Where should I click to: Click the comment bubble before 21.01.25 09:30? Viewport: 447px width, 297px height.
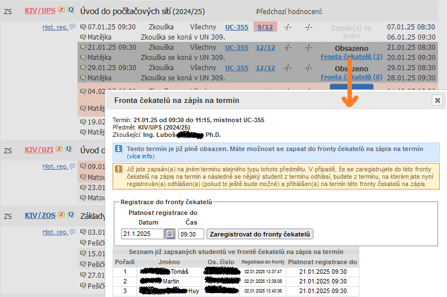(x=83, y=48)
